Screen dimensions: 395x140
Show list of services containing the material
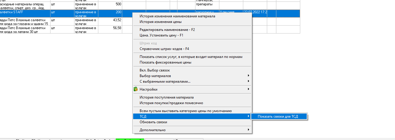(191, 57)
